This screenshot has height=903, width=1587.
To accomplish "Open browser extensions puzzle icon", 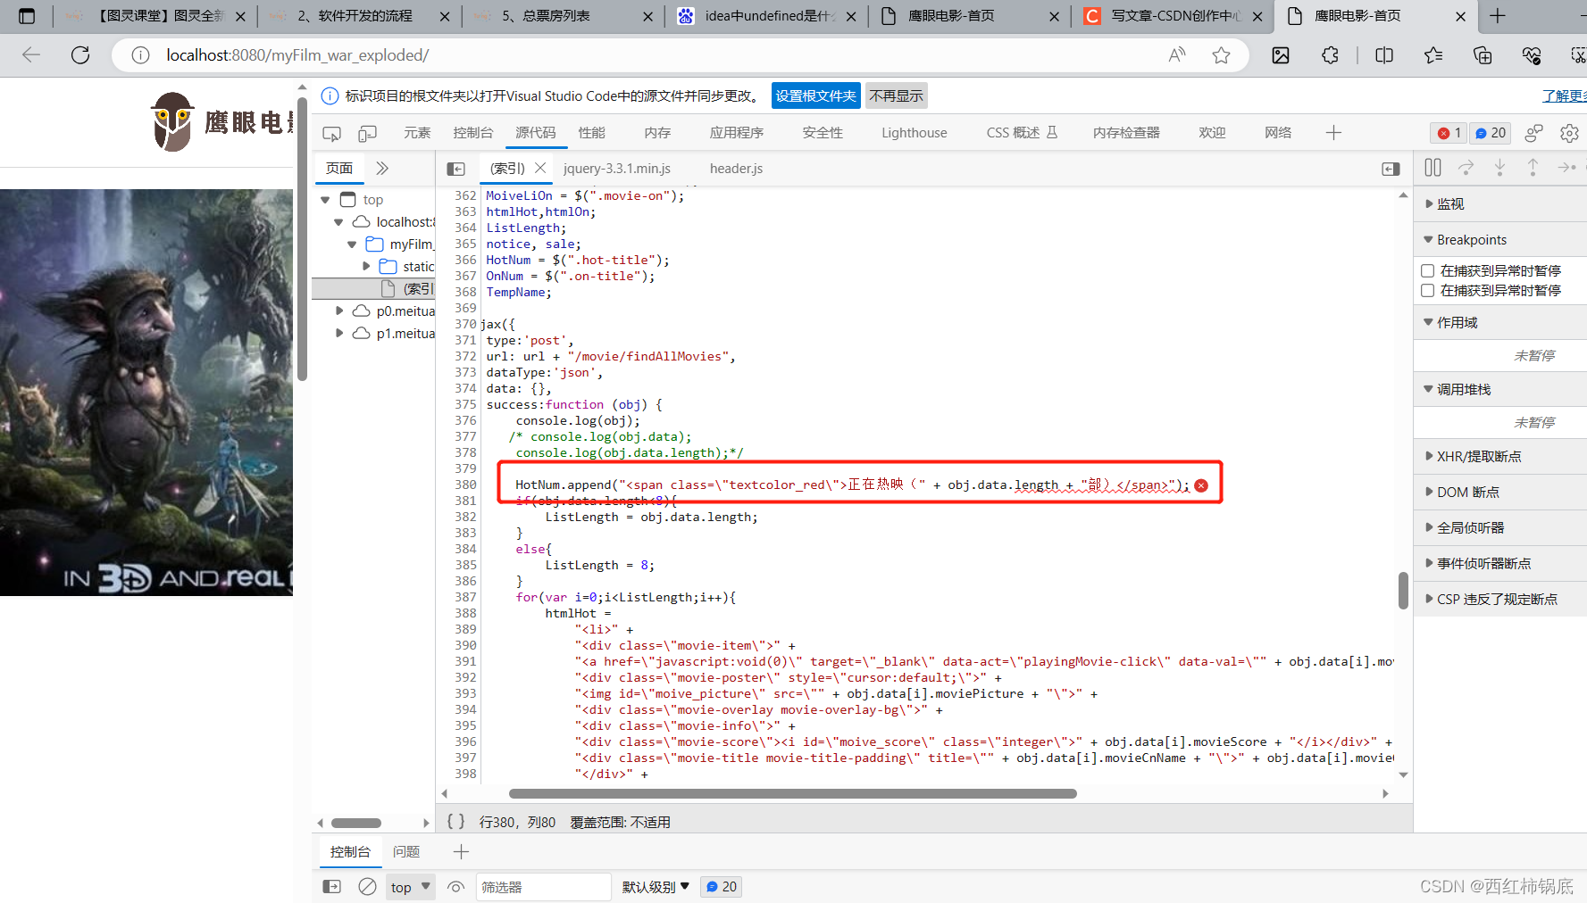I will click(1330, 55).
